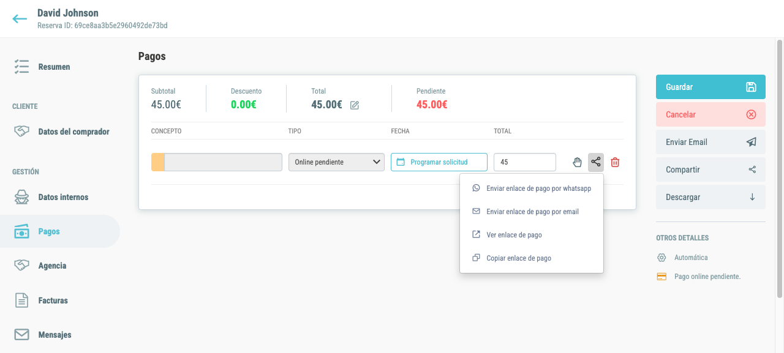This screenshot has height=353, width=784.
Task: Click the pending amount 45.00€ in red
Action: point(432,105)
